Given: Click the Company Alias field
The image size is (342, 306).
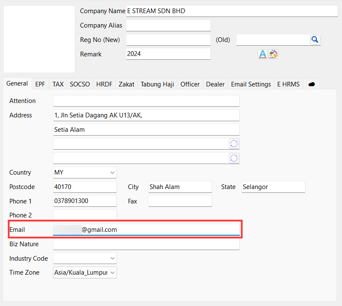Looking at the screenshot, I should [x=168, y=25].
